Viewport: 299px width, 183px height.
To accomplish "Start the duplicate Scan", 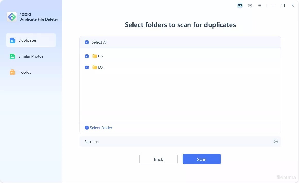I will click(x=202, y=159).
